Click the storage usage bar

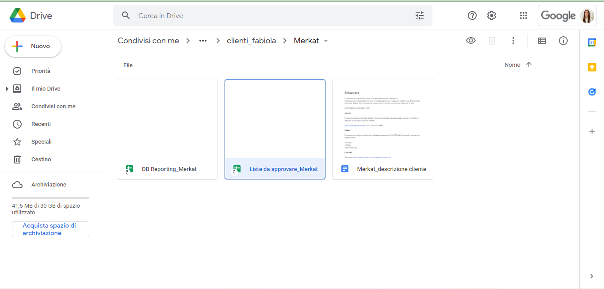point(50,198)
